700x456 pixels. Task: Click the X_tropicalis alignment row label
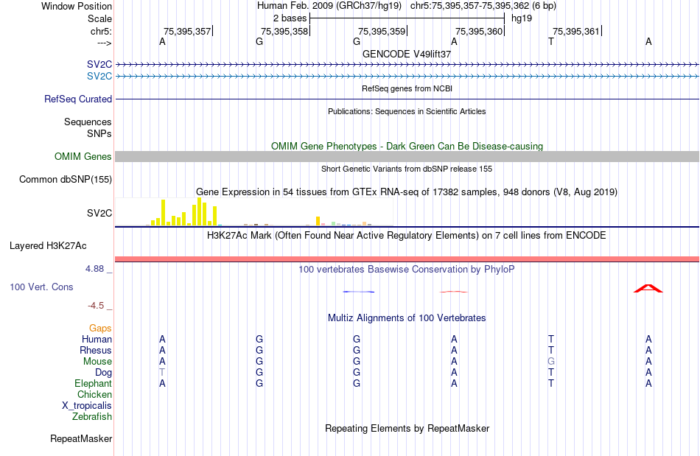87,406
